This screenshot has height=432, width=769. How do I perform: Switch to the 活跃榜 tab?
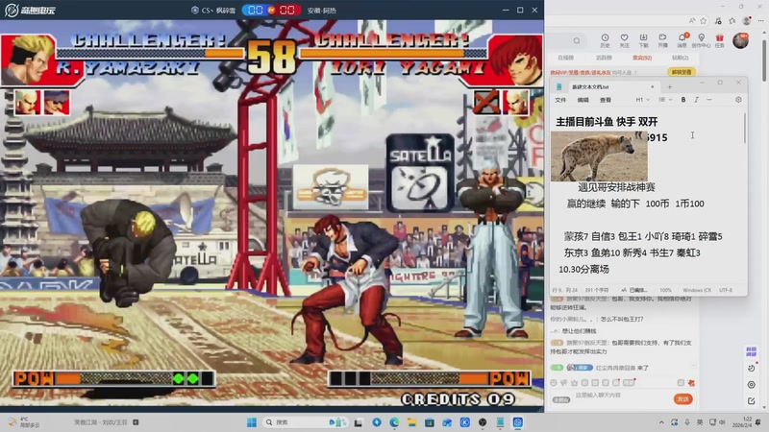[x=604, y=58]
